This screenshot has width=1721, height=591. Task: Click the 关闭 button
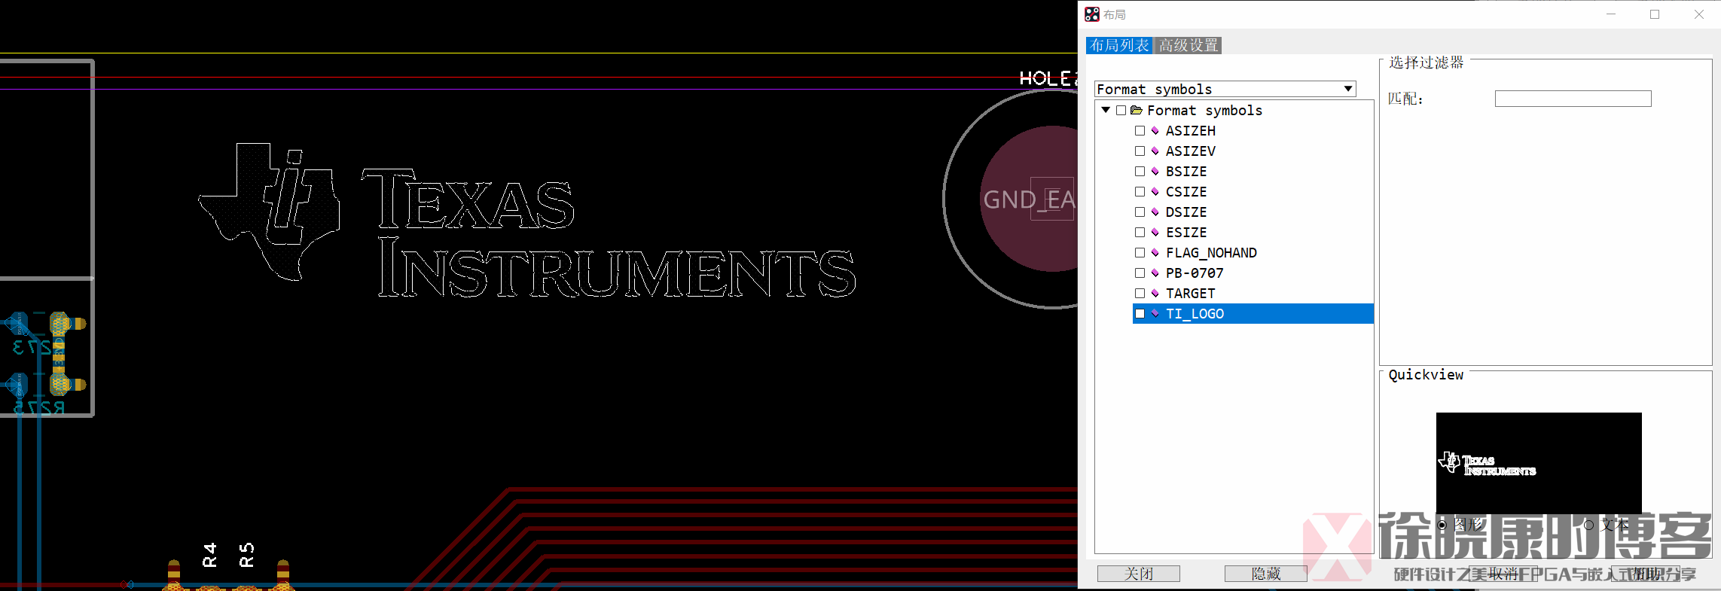[x=1139, y=574]
